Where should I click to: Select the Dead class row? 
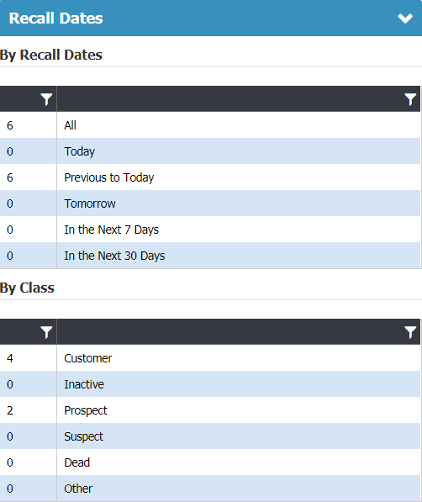[210, 462]
